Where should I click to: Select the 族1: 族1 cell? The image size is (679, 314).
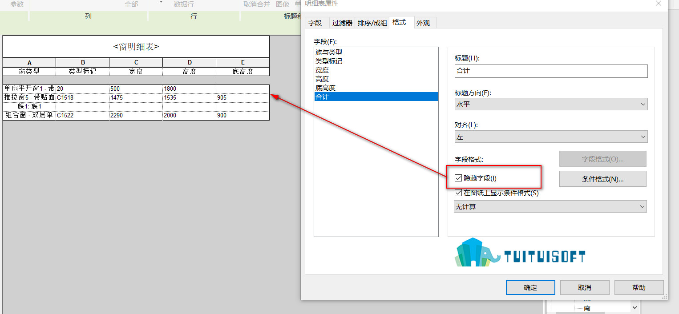[x=29, y=106]
